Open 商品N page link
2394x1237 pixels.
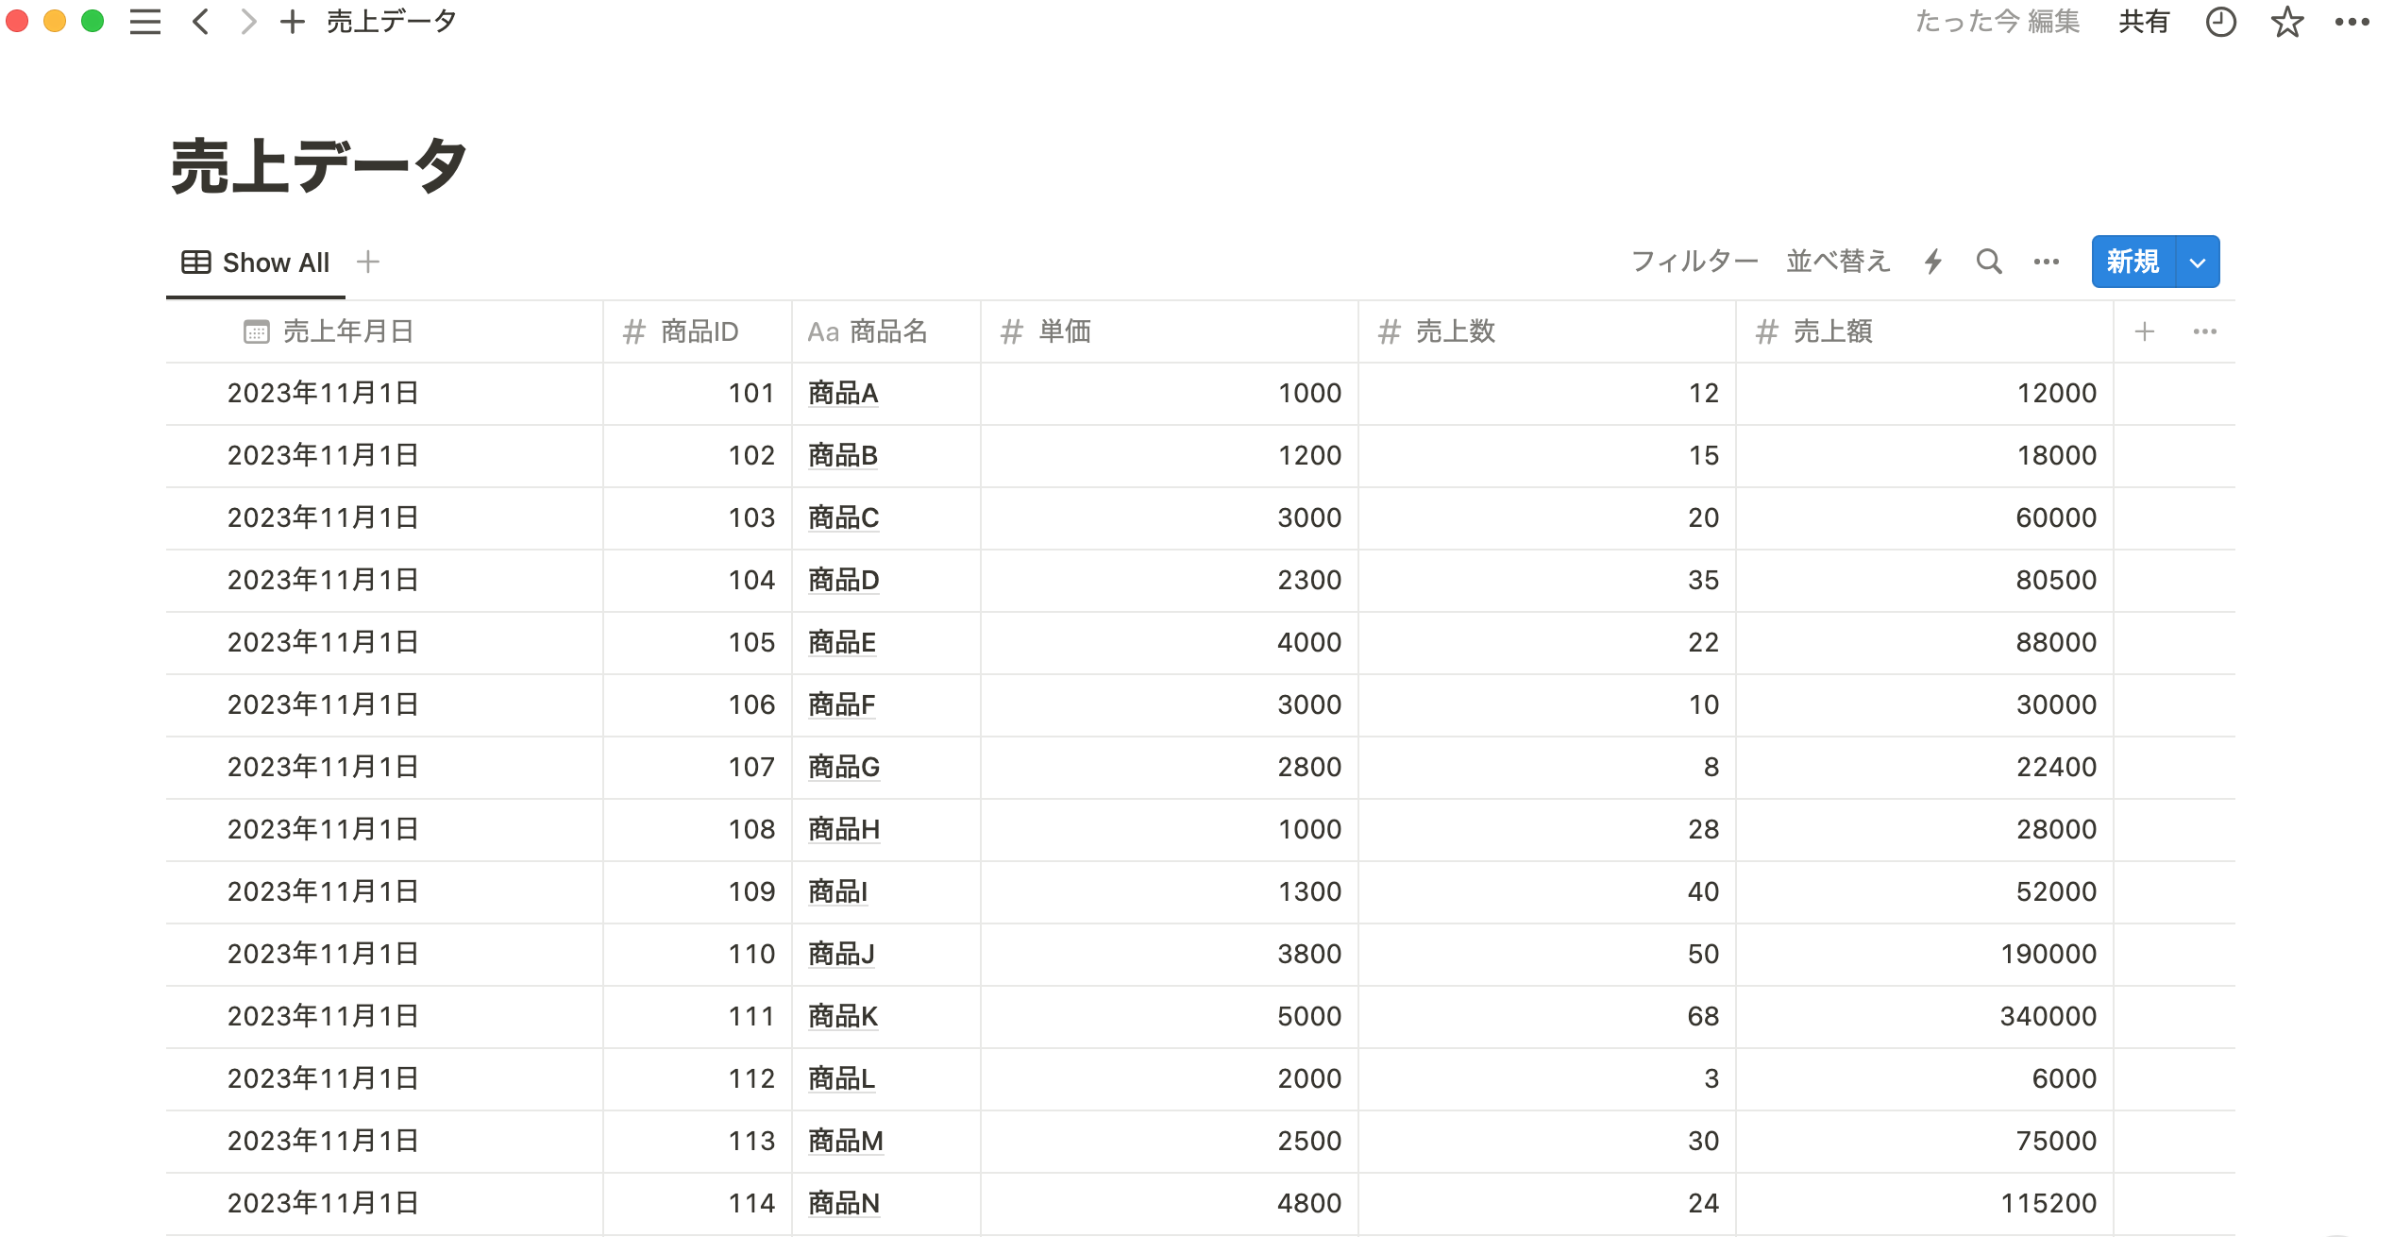[844, 1203]
